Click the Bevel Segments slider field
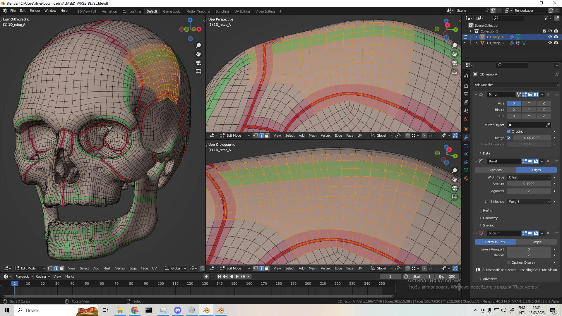 (x=529, y=191)
